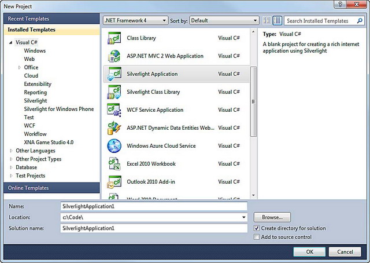Close the New Project dialog
370x263 pixels.
point(357,4)
